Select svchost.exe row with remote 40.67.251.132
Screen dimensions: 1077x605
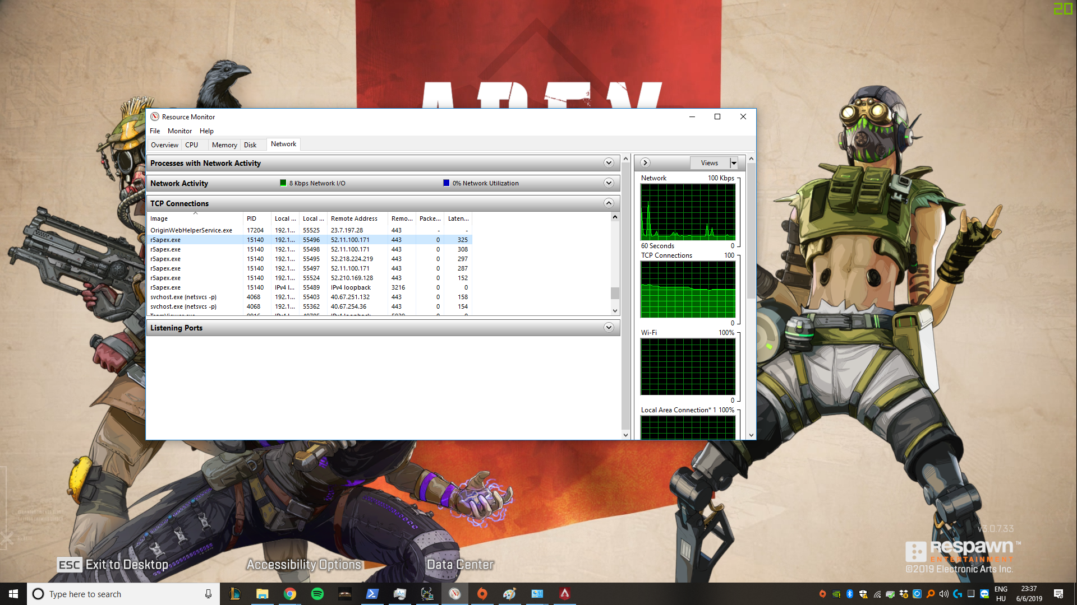point(309,297)
